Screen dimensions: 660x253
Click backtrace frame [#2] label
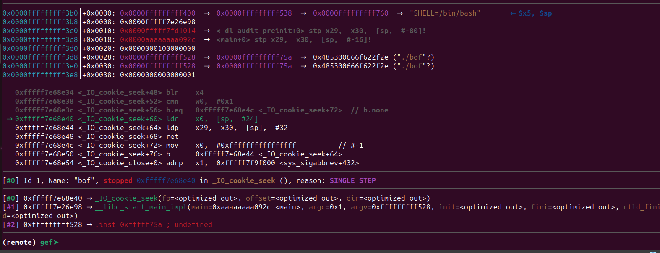click(11, 224)
